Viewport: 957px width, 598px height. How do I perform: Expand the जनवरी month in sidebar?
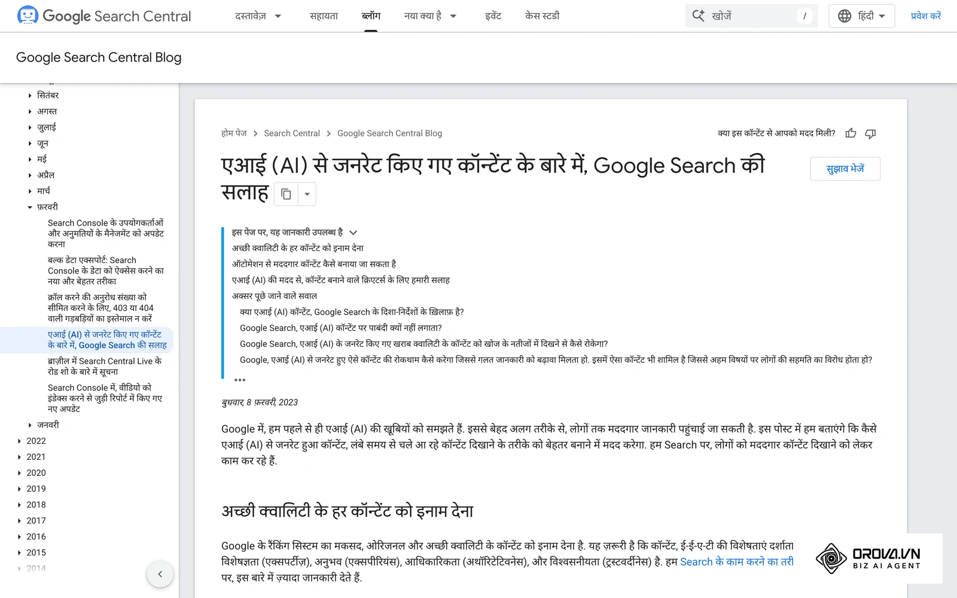(30, 425)
